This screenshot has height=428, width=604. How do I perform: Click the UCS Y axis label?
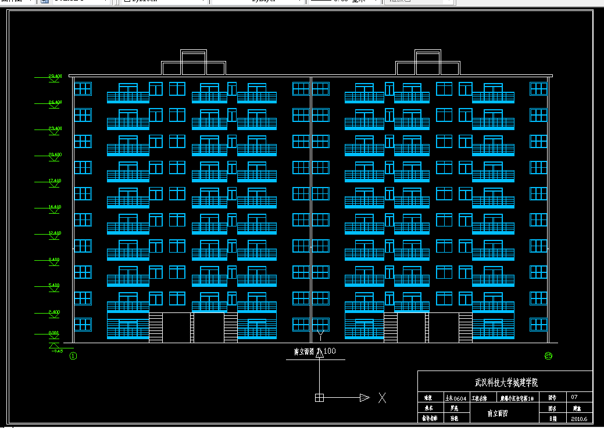pyautogui.click(x=320, y=336)
